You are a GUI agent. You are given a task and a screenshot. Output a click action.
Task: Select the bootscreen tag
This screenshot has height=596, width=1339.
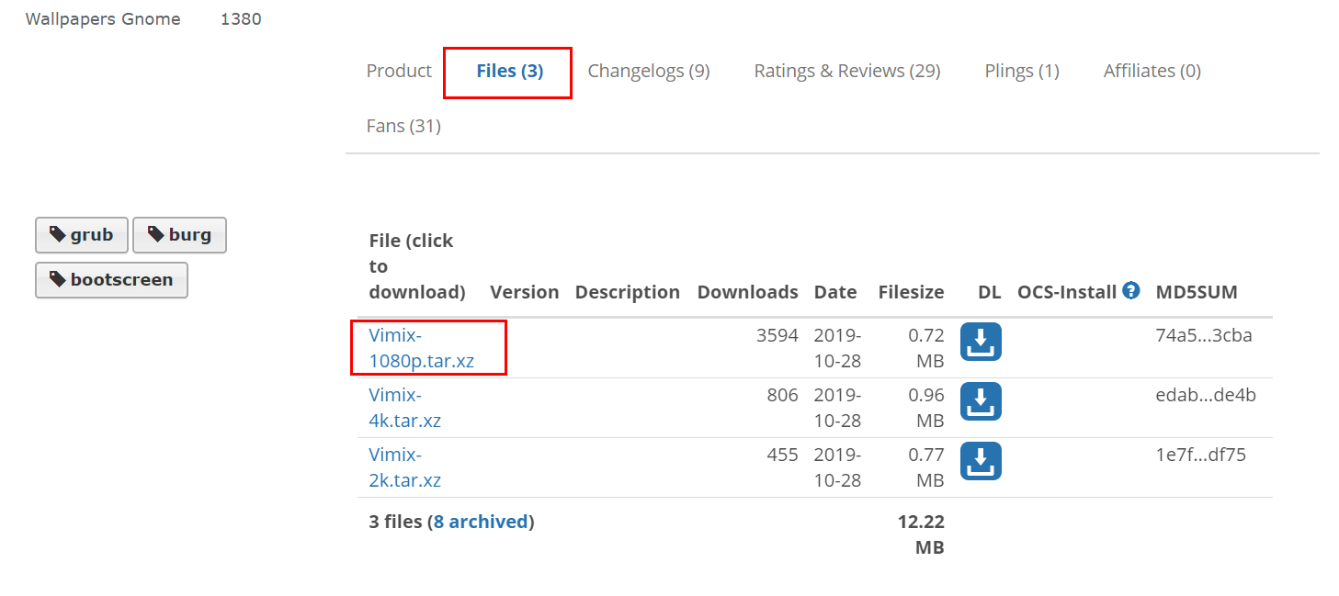click(x=111, y=280)
